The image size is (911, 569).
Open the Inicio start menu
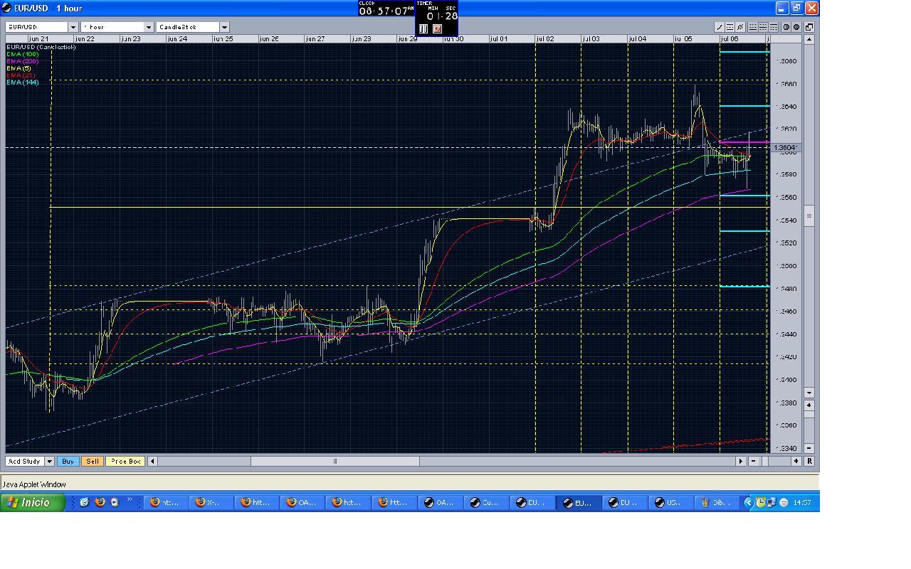tap(33, 502)
